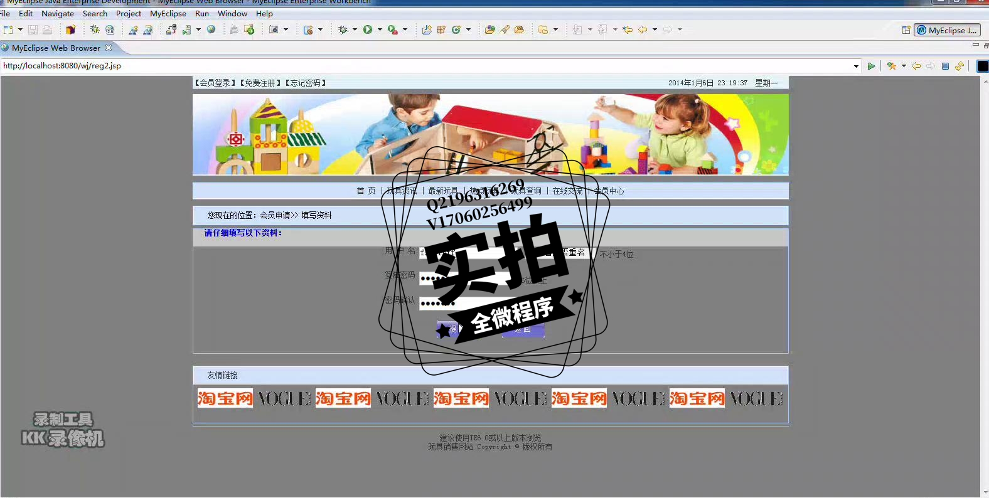Click the run server icon
The height and width of the screenshot is (498, 989).
point(186,29)
